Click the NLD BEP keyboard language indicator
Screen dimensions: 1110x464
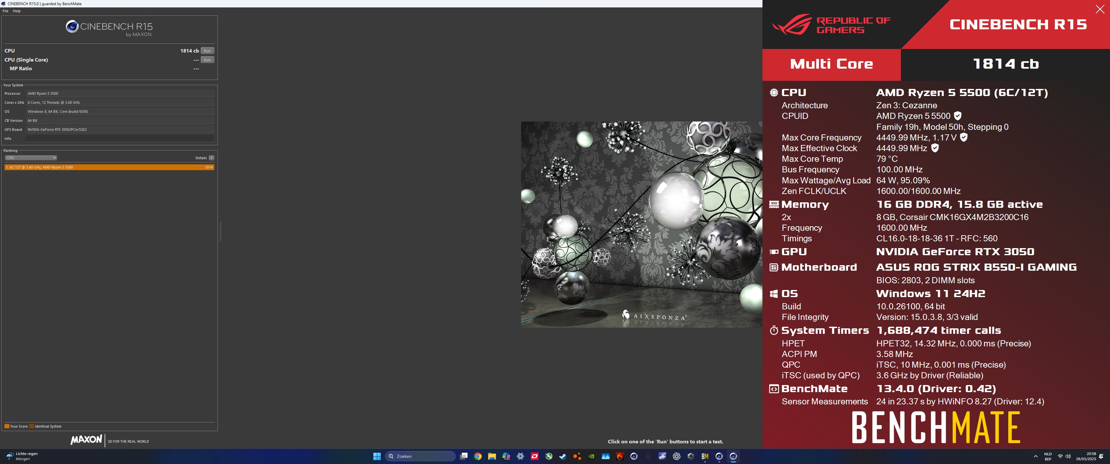pos(1048,456)
